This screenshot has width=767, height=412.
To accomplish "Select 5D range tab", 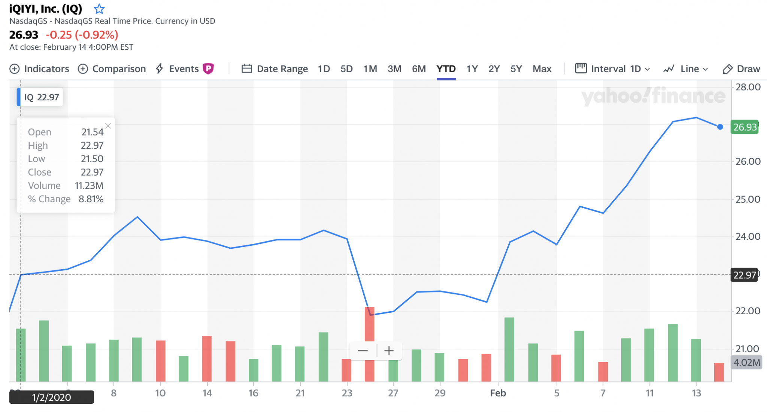I will pyautogui.click(x=346, y=69).
